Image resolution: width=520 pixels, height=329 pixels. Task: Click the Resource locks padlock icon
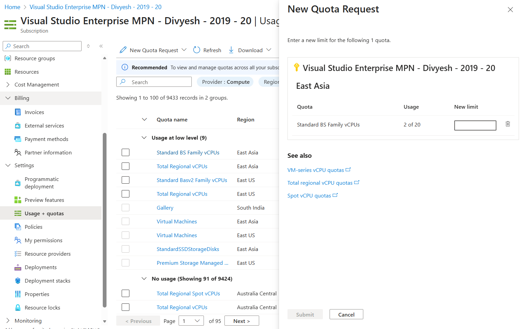point(18,307)
